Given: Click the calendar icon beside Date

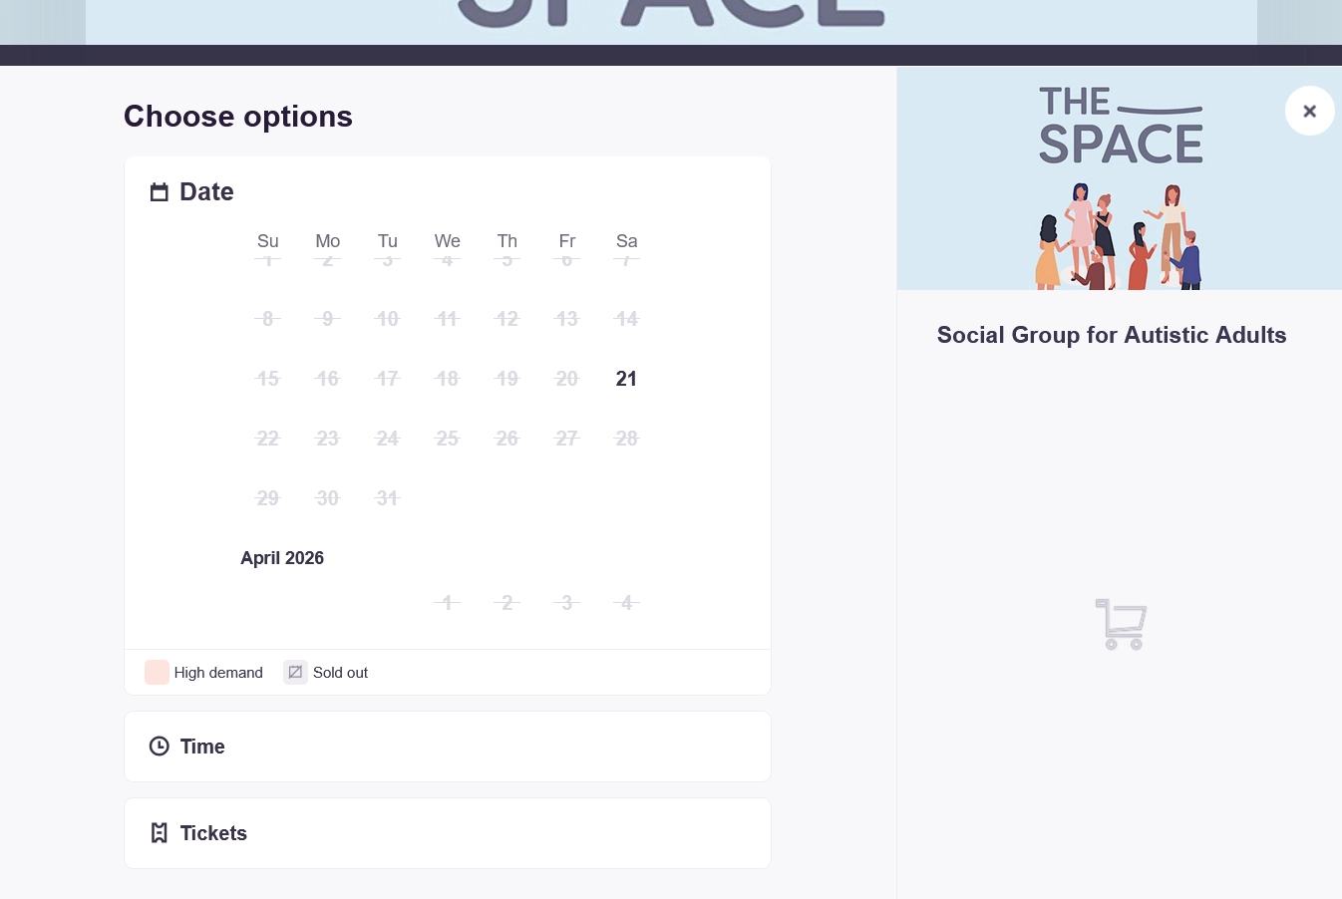Looking at the screenshot, I should (x=160, y=191).
